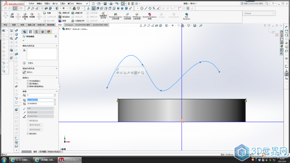The height and width of the screenshot is (163, 290).
Task: Uncheck 保持内部连续性 checkbox
Action: click(28, 86)
